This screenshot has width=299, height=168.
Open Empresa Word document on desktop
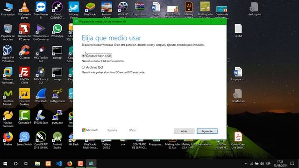[238, 74]
